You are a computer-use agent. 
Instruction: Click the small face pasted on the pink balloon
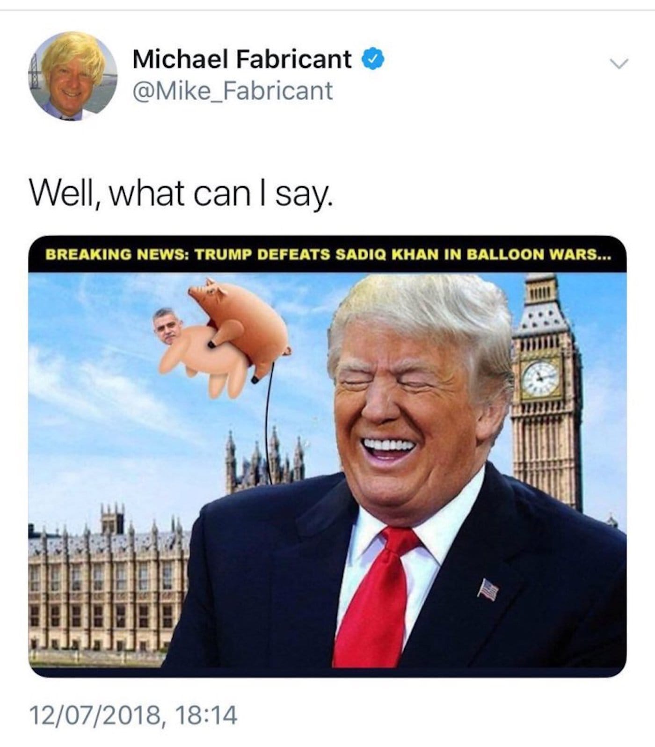tap(167, 325)
